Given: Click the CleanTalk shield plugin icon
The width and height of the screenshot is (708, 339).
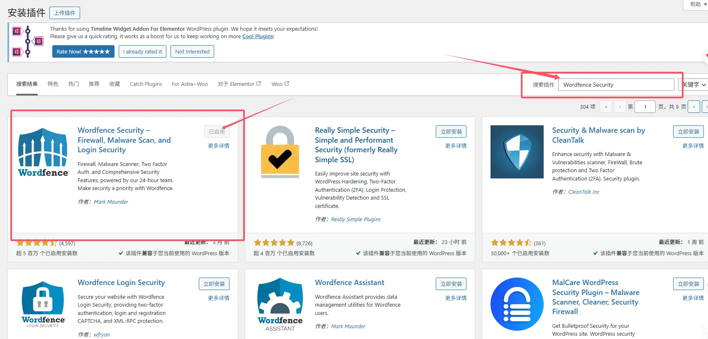Looking at the screenshot, I should click(517, 152).
